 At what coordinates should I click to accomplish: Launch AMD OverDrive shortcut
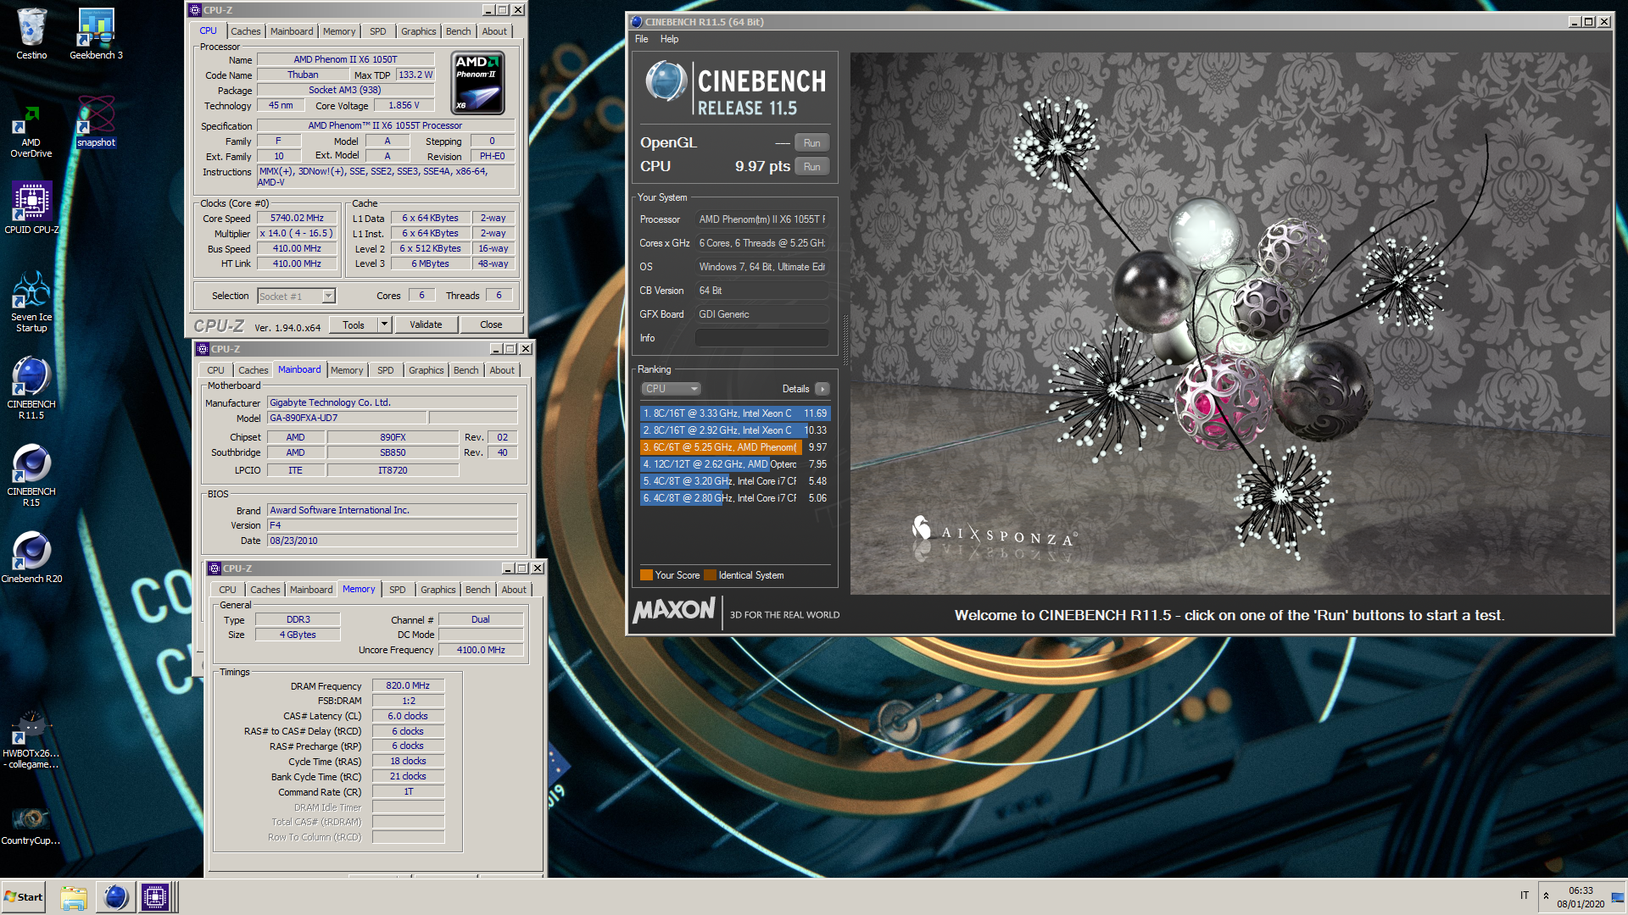click(x=31, y=131)
